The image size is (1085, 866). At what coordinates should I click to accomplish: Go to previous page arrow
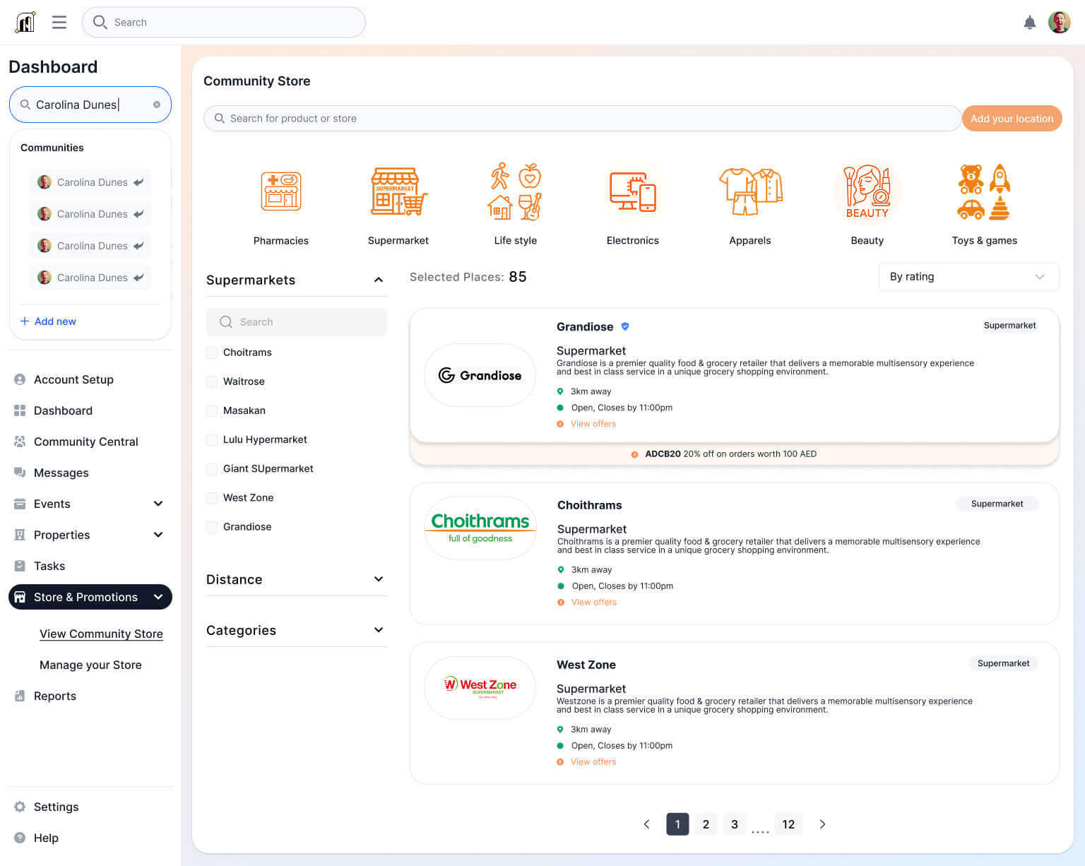point(646,824)
